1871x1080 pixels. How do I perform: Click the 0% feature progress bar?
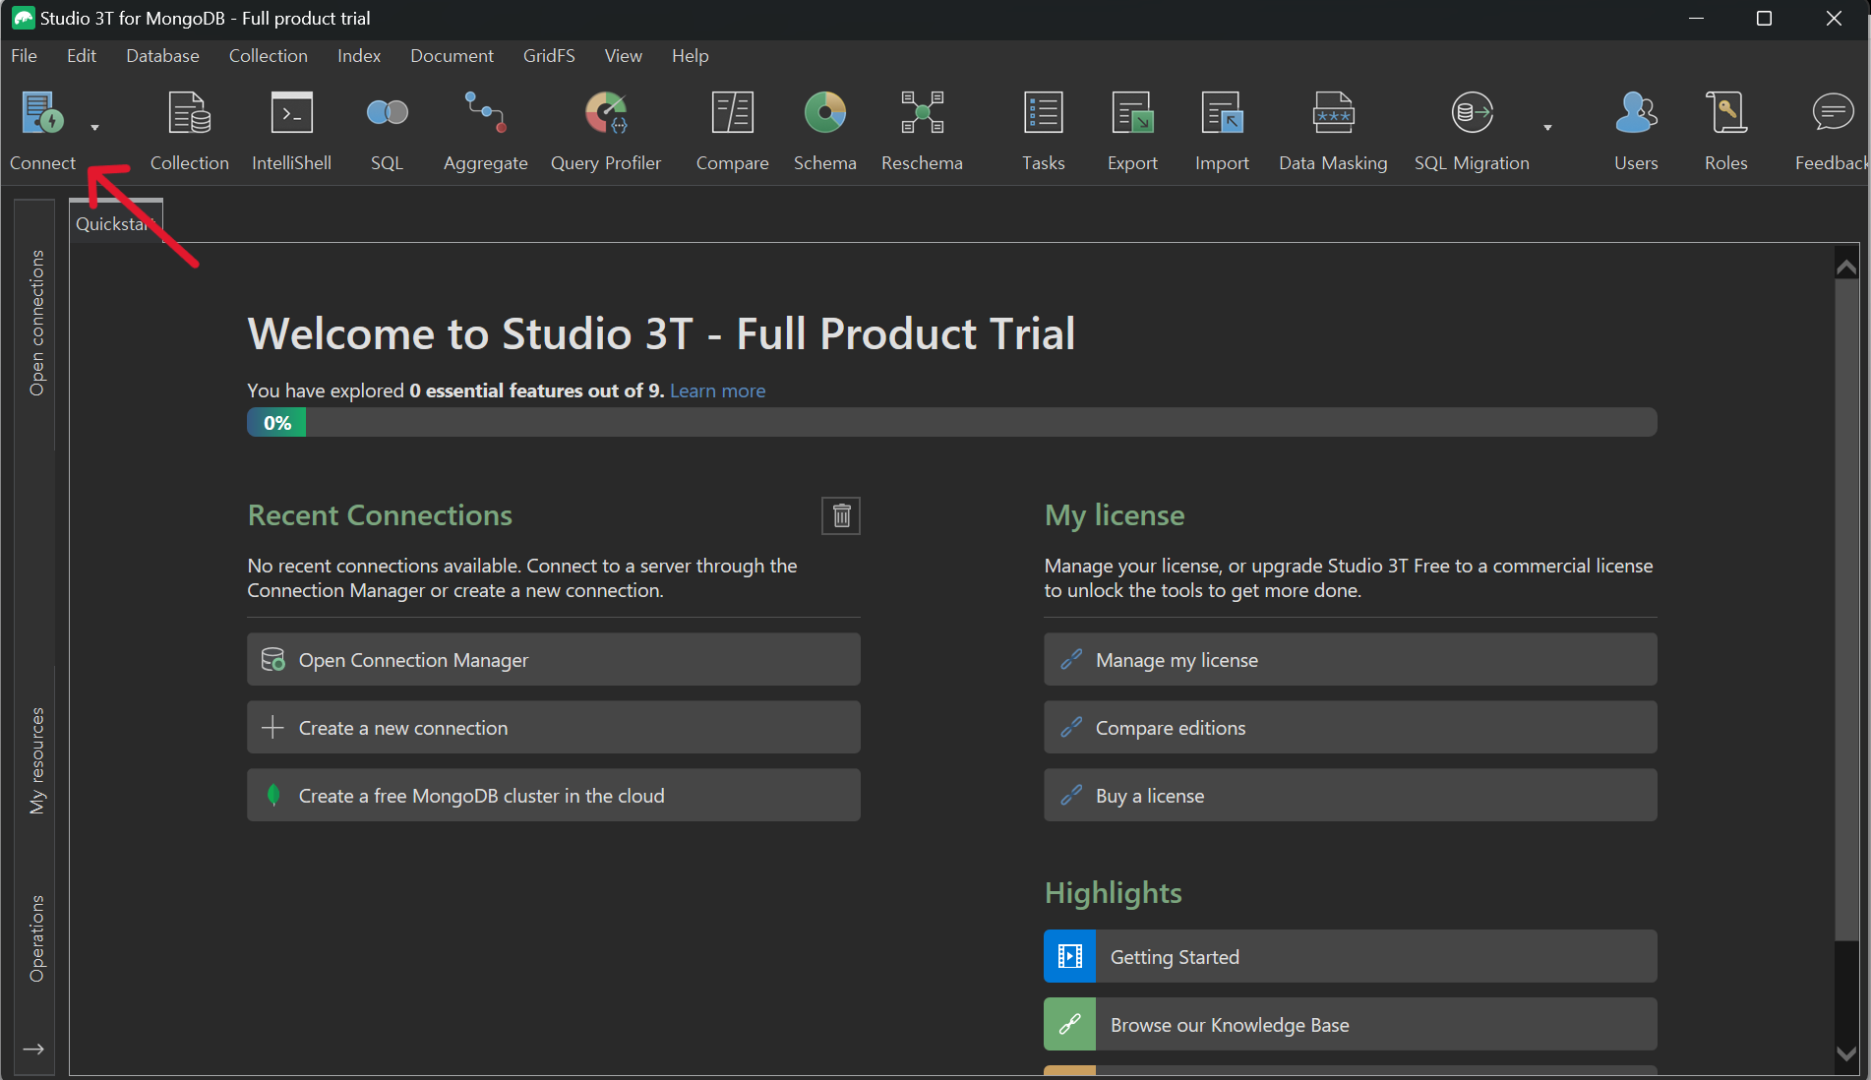(x=952, y=422)
